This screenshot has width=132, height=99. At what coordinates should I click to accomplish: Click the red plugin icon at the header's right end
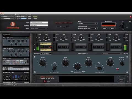131,16
